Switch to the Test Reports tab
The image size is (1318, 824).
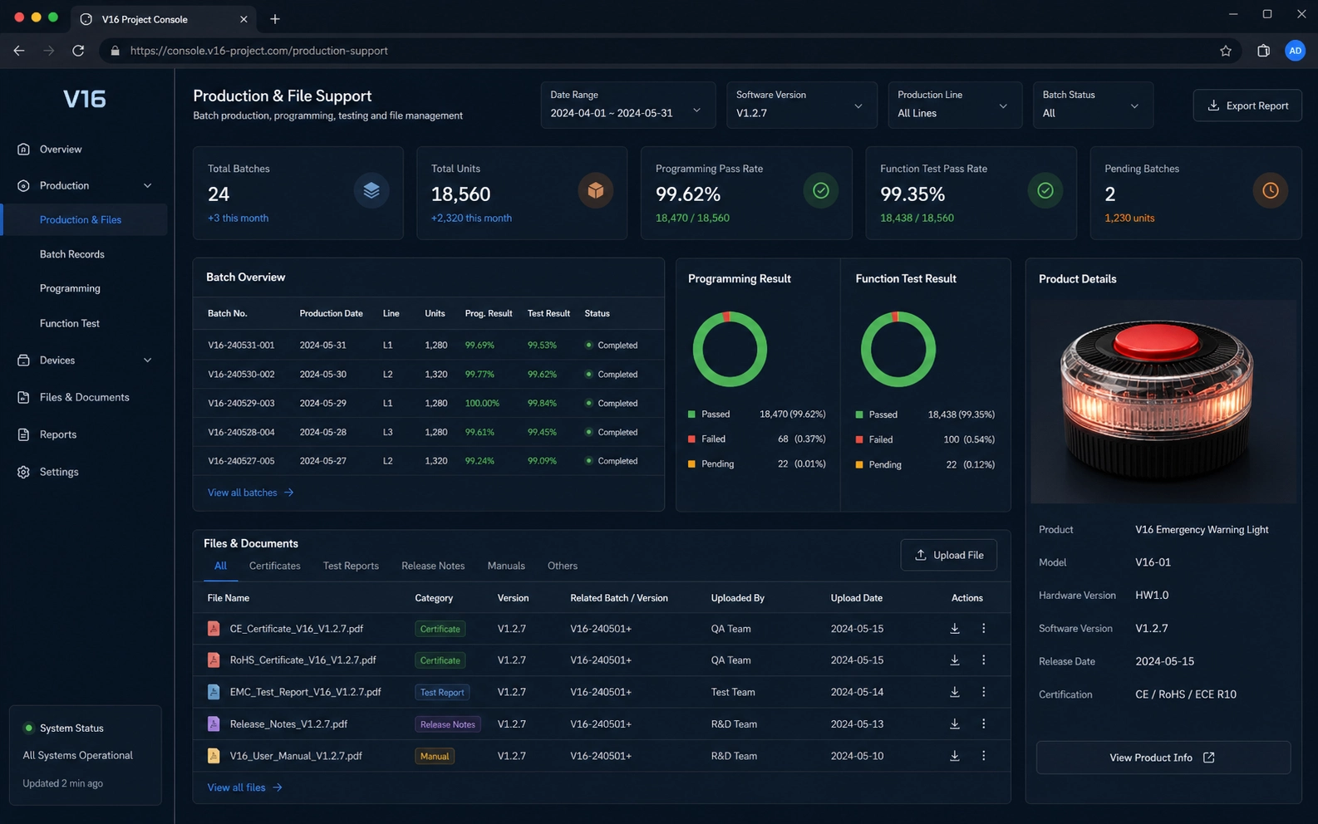coord(351,566)
